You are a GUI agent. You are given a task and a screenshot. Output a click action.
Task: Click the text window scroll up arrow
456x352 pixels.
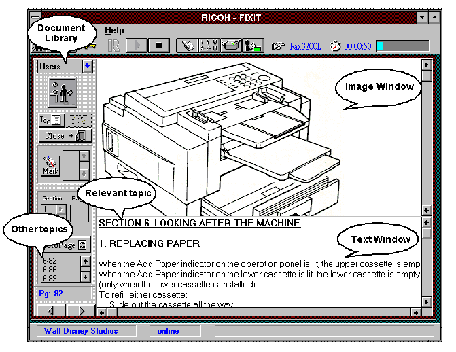pyautogui.click(x=426, y=223)
